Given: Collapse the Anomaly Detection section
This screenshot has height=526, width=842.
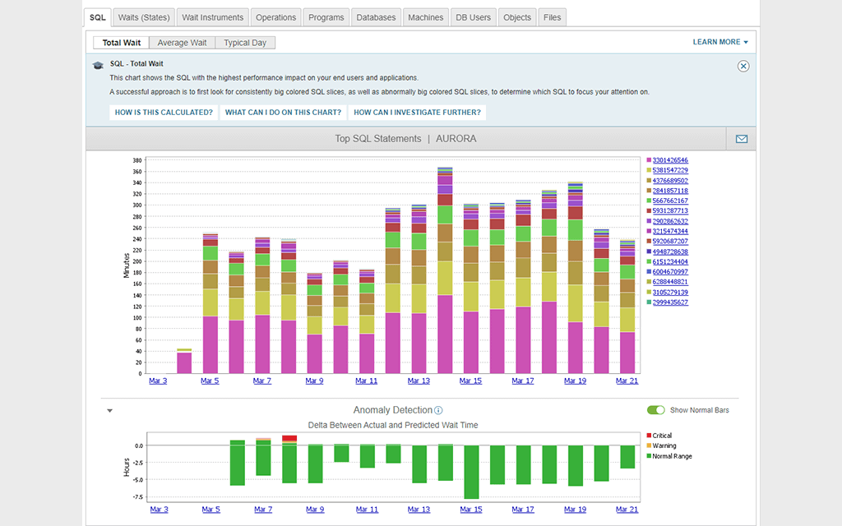Looking at the screenshot, I should pos(109,409).
